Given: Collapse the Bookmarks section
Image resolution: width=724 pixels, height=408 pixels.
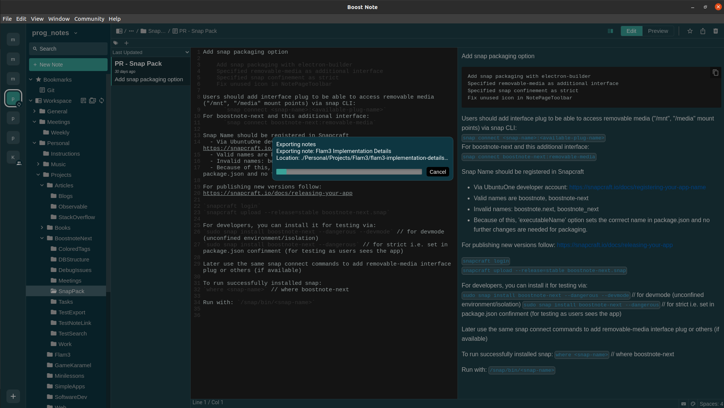Looking at the screenshot, I should pos(31,80).
